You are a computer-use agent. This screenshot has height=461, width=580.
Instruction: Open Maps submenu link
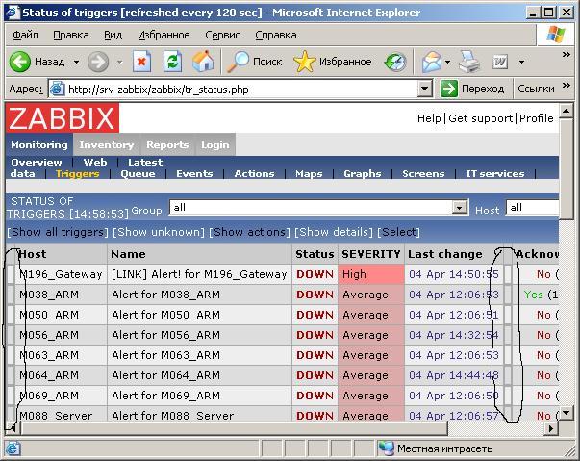[x=309, y=174]
